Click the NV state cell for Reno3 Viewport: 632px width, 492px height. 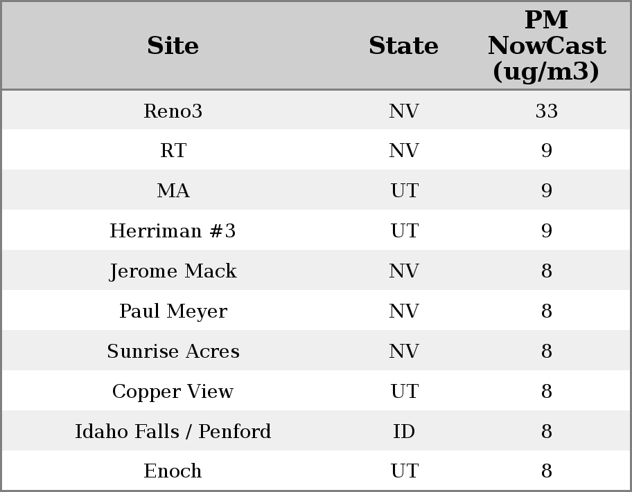click(x=403, y=111)
